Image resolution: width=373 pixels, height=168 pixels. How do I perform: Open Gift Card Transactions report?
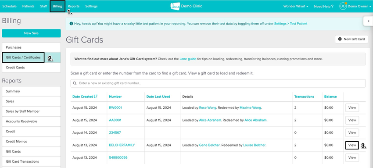[31, 161]
